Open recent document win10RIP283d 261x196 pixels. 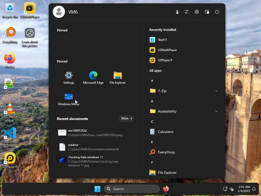point(96,133)
